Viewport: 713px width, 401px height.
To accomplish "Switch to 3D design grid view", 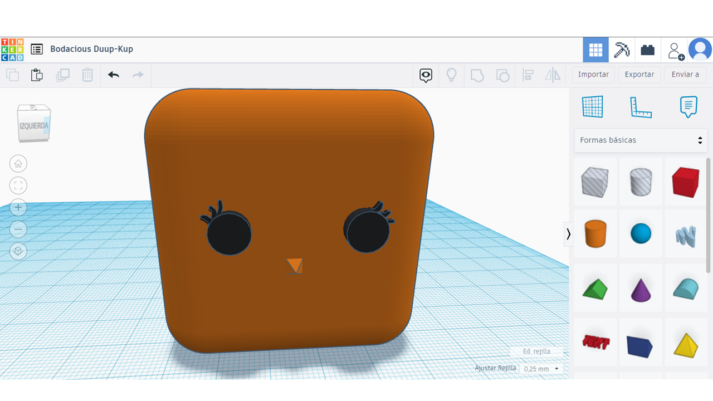I will coord(595,50).
